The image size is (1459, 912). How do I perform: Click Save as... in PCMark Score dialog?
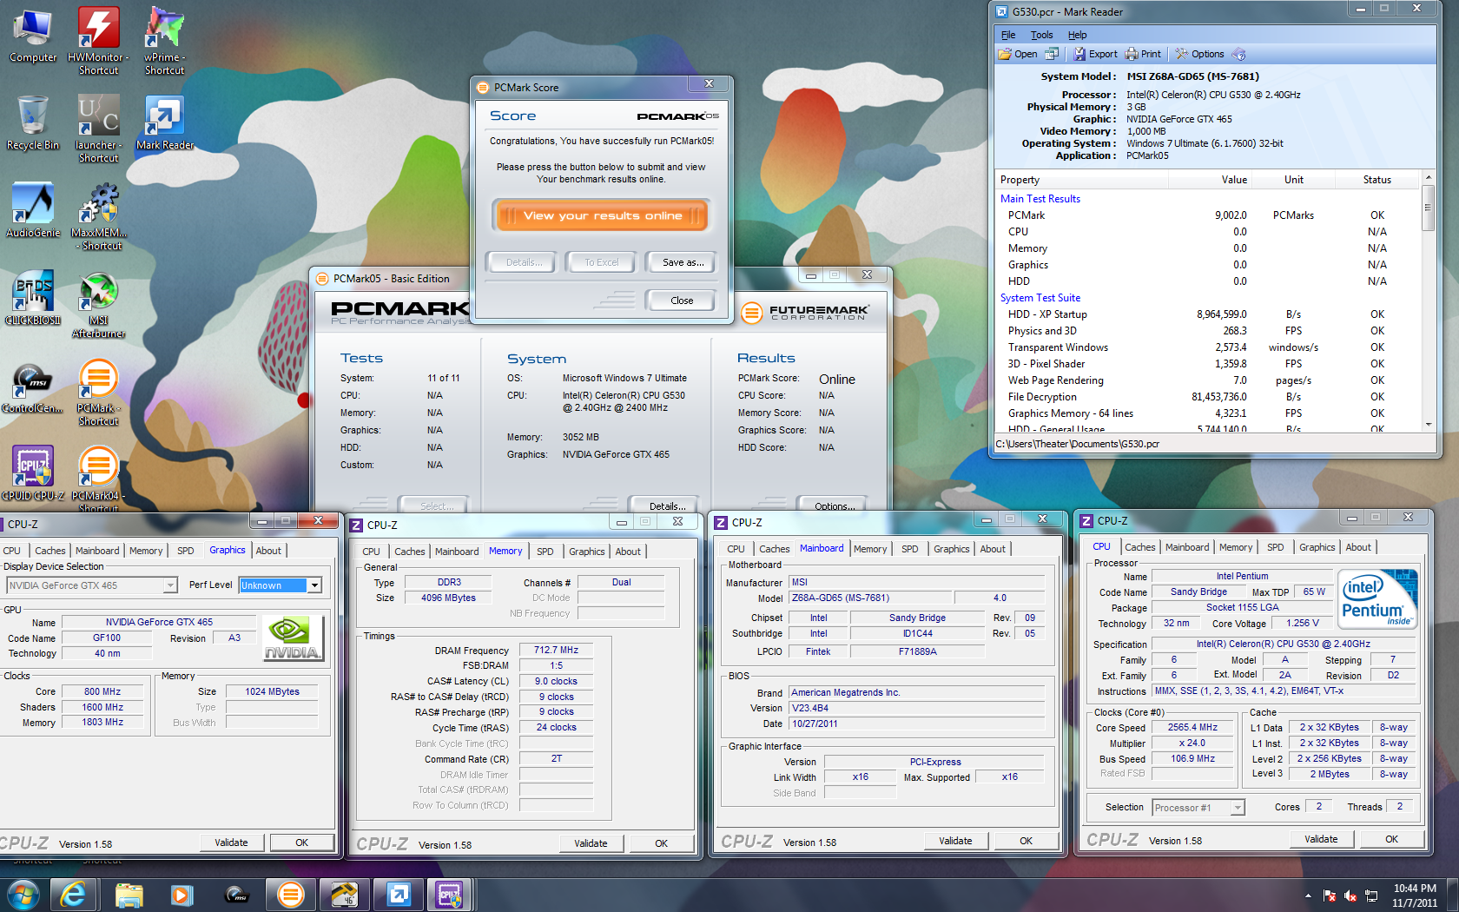683,262
